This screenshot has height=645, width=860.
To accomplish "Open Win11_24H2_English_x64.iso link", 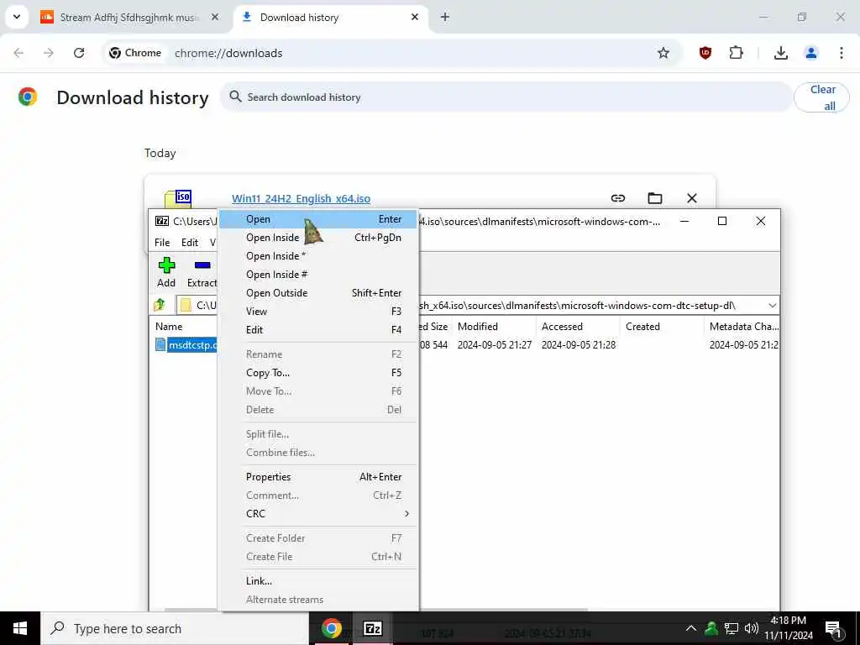I will 301,198.
